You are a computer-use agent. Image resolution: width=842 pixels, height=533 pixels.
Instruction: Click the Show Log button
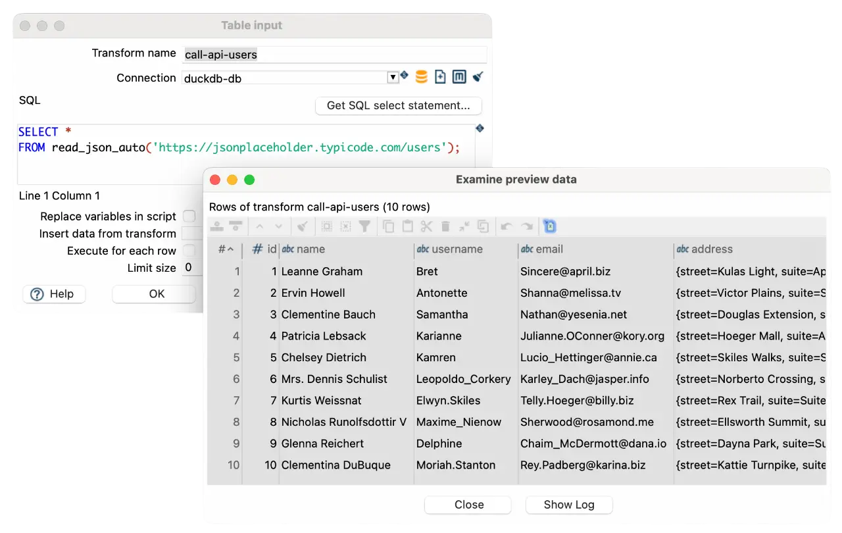[x=569, y=505]
